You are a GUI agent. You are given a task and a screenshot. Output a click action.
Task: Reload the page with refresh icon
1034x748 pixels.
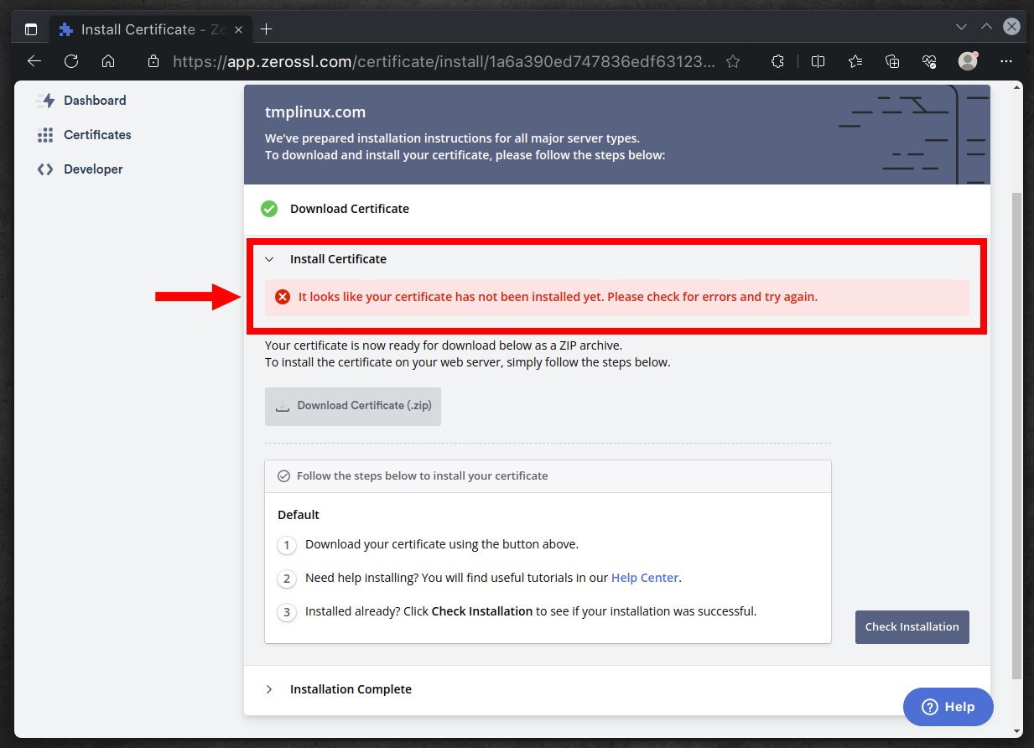coord(71,61)
